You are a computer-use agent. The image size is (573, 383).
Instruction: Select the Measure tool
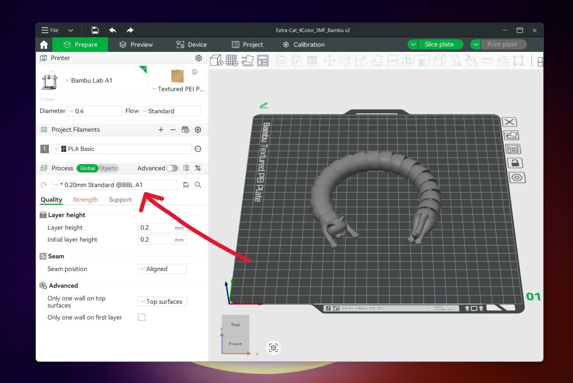click(x=487, y=60)
